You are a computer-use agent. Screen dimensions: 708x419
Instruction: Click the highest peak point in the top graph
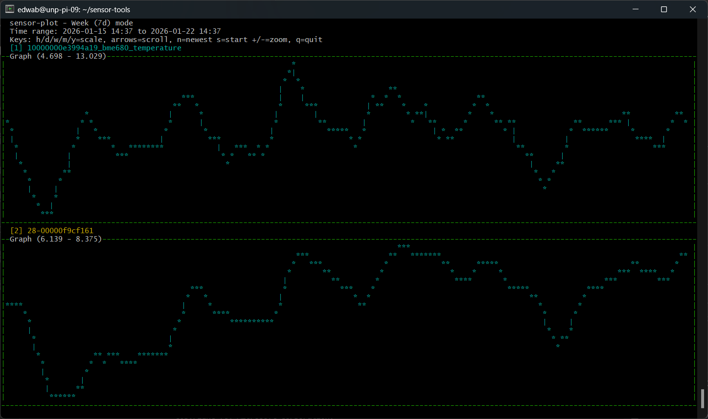294,63
